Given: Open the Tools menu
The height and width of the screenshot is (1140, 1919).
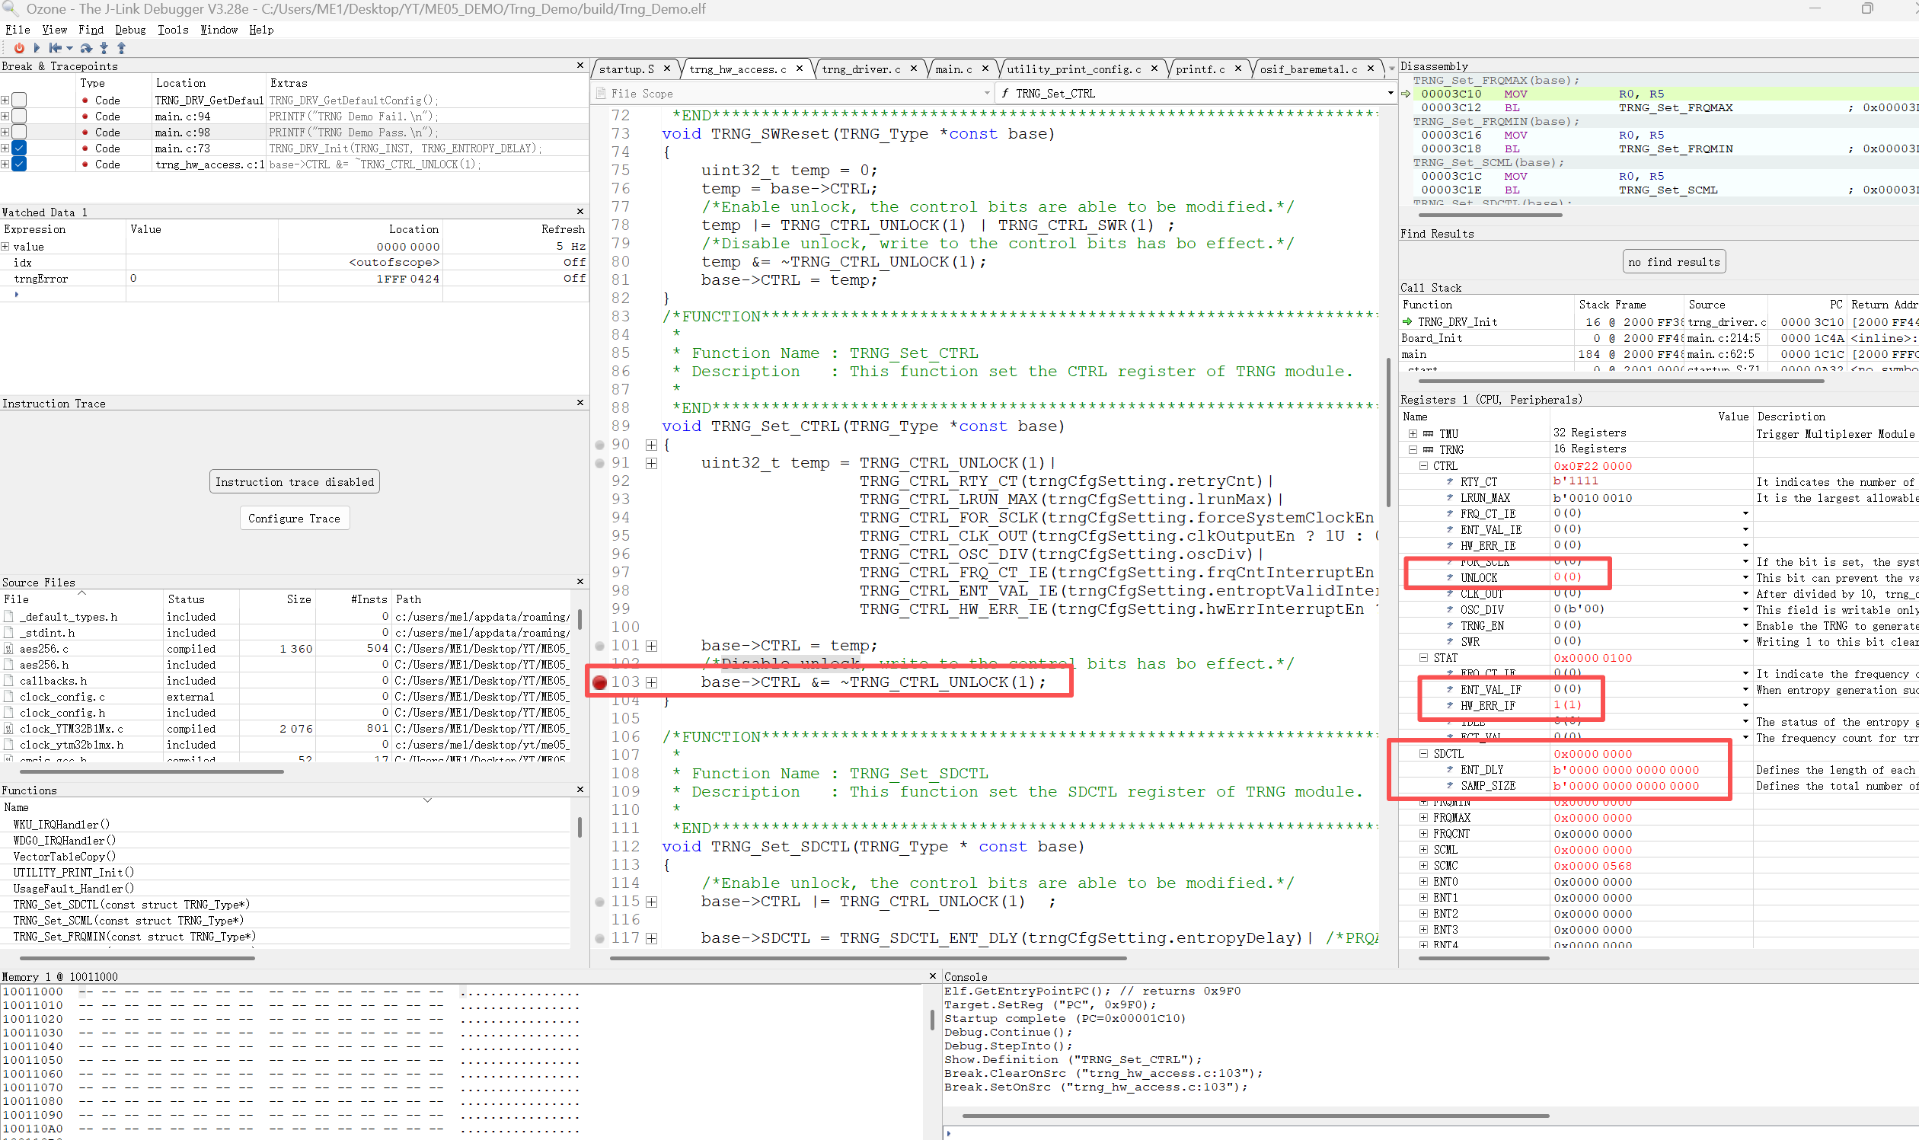Looking at the screenshot, I should coord(173,29).
